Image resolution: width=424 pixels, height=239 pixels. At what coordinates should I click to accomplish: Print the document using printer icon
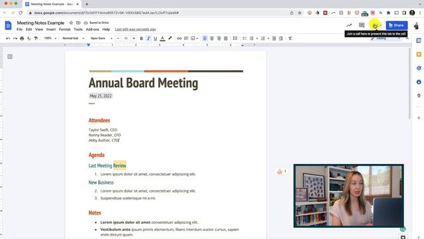[22, 39]
